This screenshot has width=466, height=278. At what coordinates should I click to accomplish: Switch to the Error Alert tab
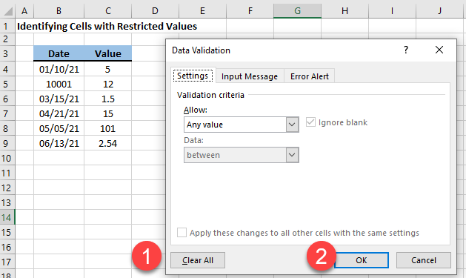coord(310,76)
